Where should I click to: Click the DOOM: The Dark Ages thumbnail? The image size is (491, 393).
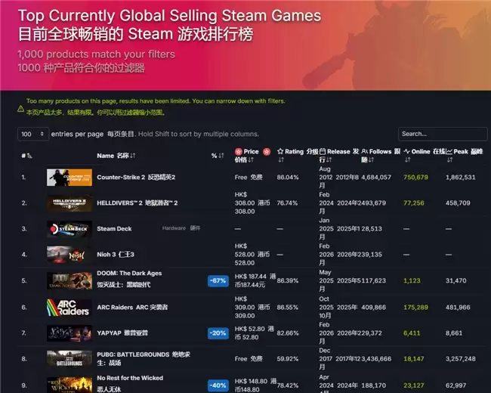point(69,281)
